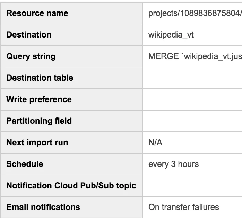The height and width of the screenshot is (219, 242).
Task: Click the Destination row label
Action: pyautogui.click(x=29, y=35)
